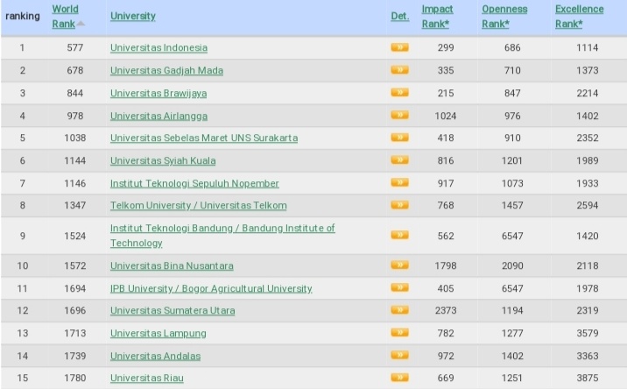
Task: Select impact rank value 299
Action: point(446,47)
